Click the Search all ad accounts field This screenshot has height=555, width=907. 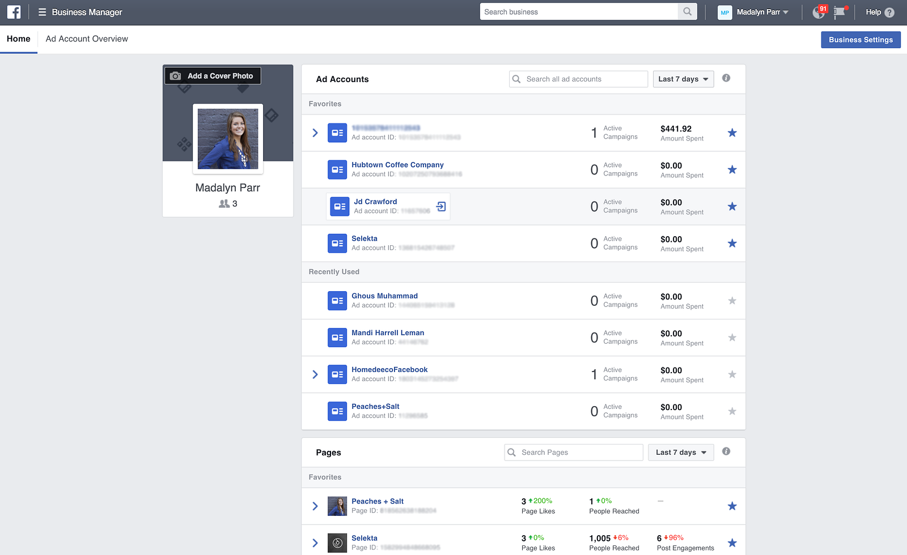[578, 79]
